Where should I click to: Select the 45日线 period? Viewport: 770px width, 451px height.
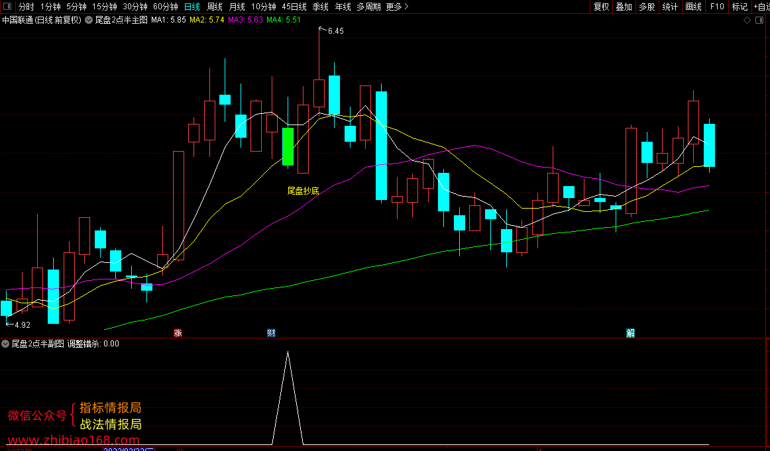[294, 7]
